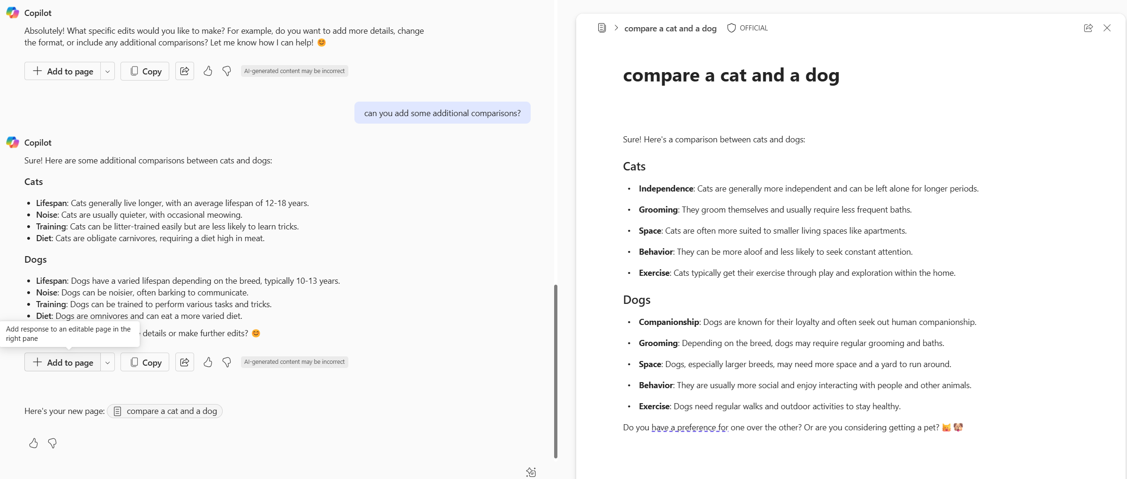
Task: Open the Add to page dropdown on the second response
Action: (x=107, y=362)
